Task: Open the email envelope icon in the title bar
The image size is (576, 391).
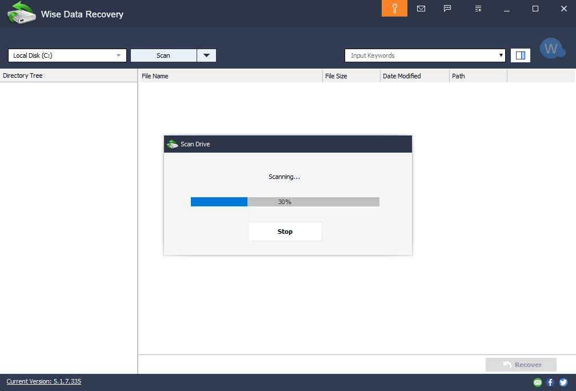Action: [x=421, y=9]
